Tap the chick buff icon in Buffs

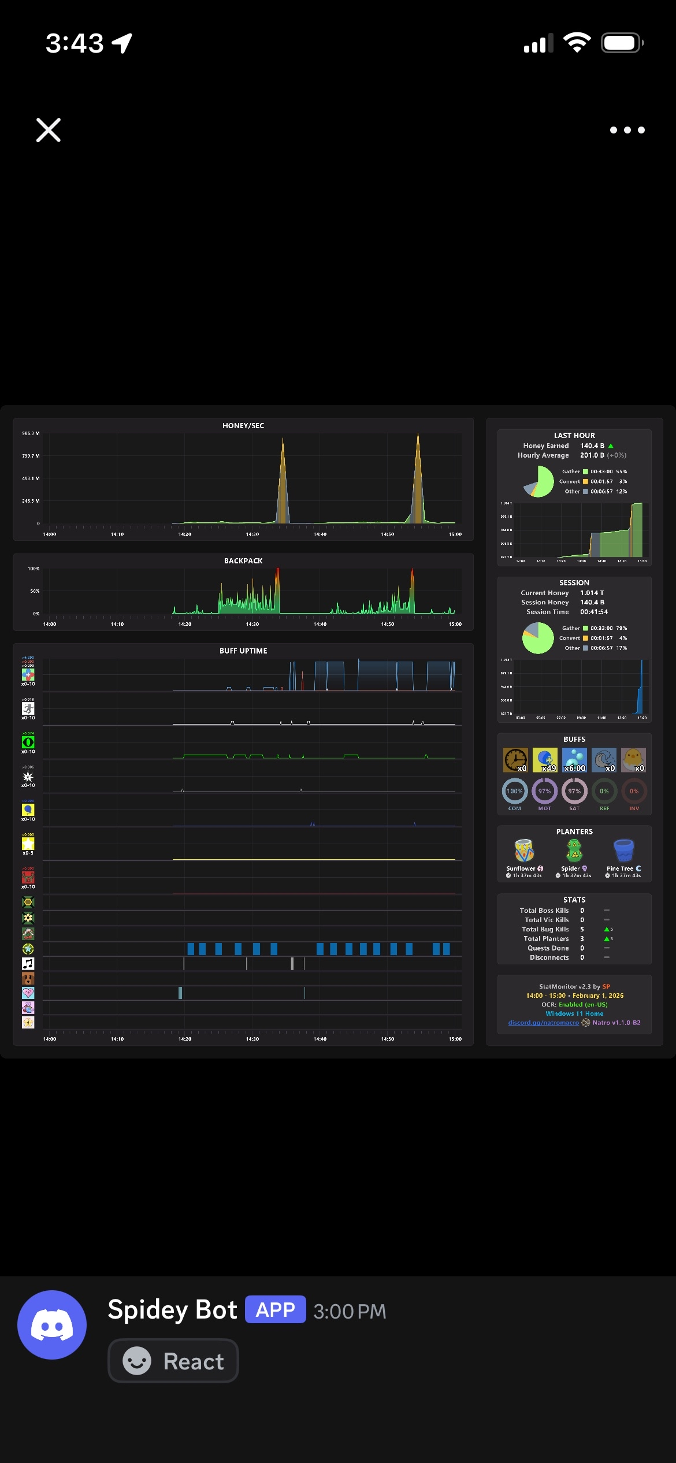tap(633, 760)
